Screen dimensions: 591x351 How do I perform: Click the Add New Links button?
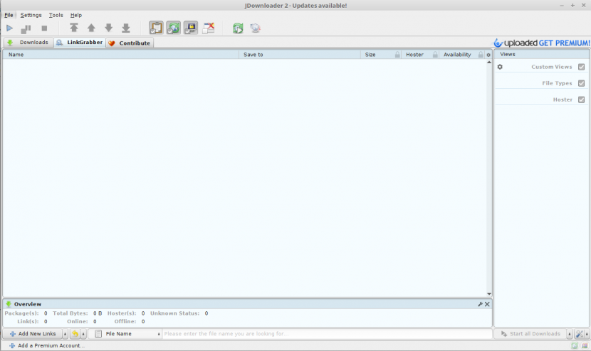(x=32, y=334)
